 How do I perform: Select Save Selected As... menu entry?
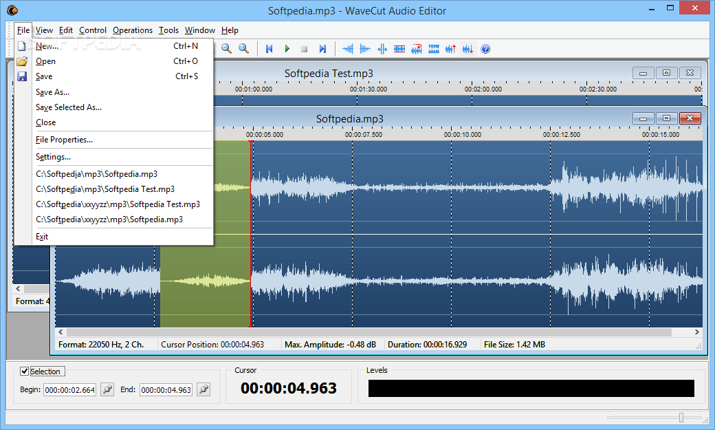[x=114, y=107]
